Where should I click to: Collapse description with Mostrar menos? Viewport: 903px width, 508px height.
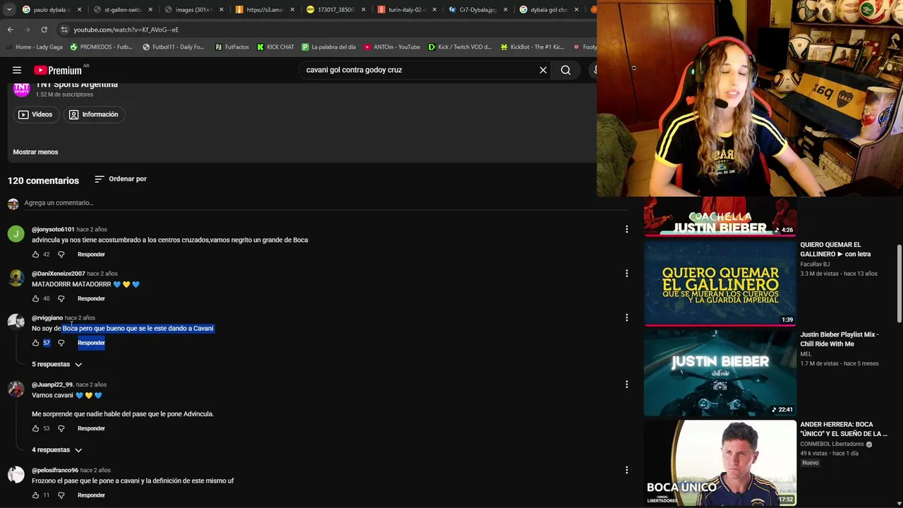tap(35, 152)
